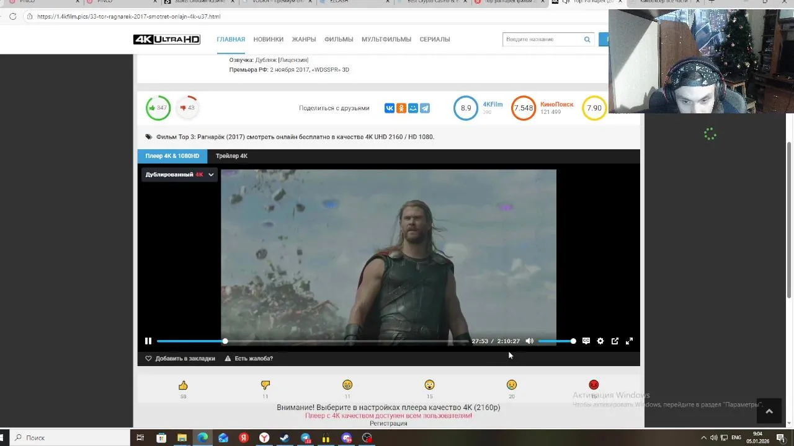The image size is (794, 446).
Task: Open ЖАНРЫ menu item
Action: (x=304, y=40)
